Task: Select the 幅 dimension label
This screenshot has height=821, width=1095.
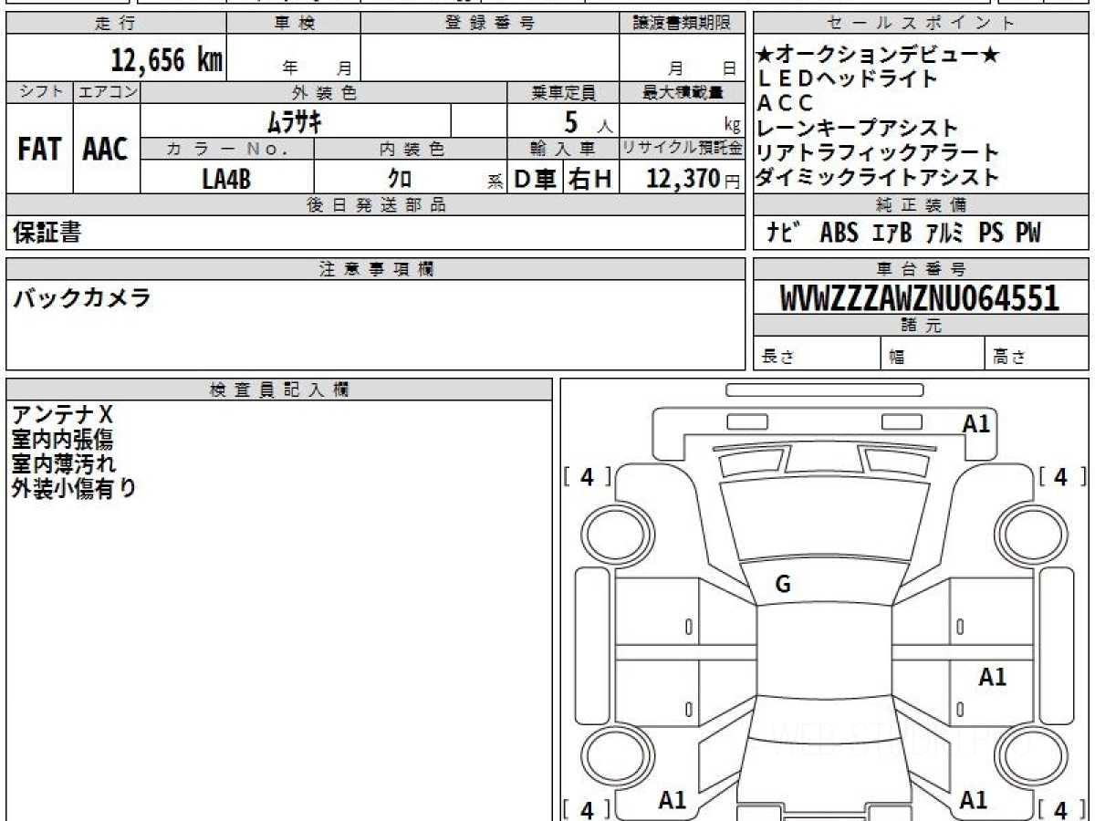Action: click(x=897, y=358)
